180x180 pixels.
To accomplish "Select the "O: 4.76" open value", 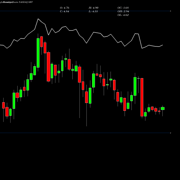I will coord(64,8).
